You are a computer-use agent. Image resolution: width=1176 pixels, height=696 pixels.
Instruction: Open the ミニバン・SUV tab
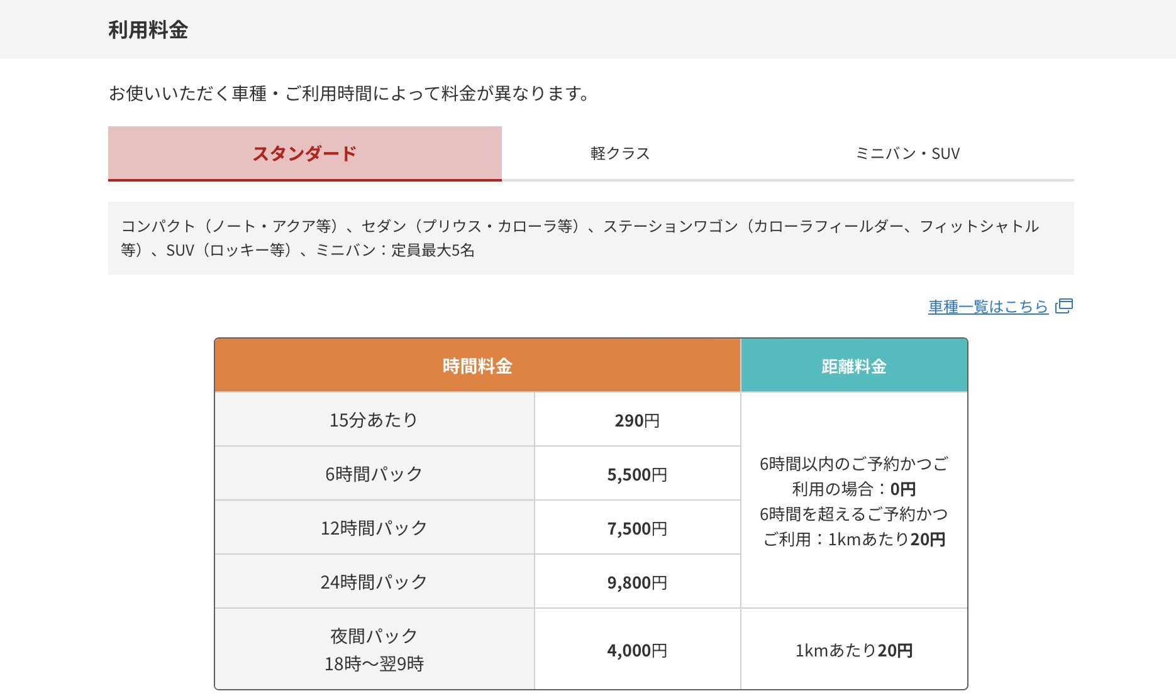click(907, 154)
